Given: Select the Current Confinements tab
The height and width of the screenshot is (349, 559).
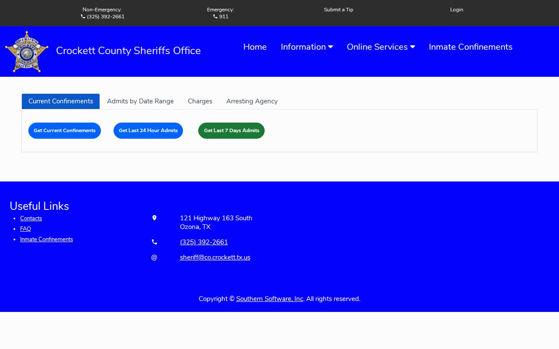Looking at the screenshot, I should coord(61,101).
